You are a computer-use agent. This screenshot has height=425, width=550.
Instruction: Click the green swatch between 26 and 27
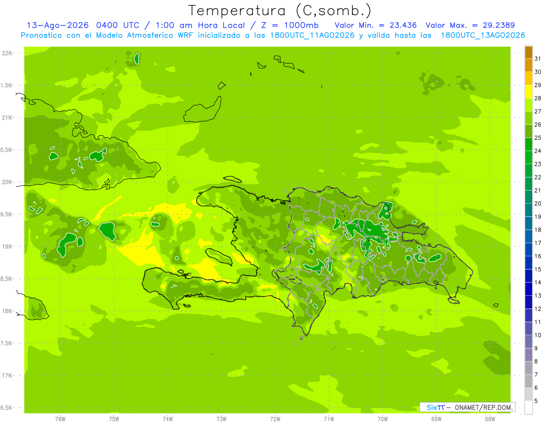(x=528, y=118)
